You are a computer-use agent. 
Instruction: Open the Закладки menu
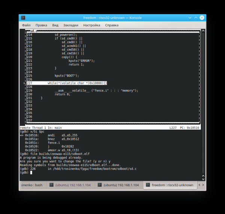click(71, 25)
